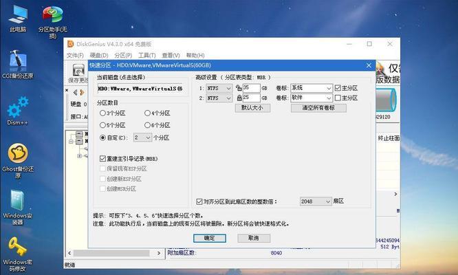This screenshot has height=275, width=458.
Task: Launch the Ghost备份还原 desktop icon
Action: point(17,154)
